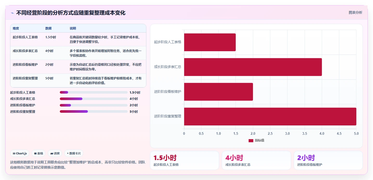Viewport: 373px width, 180px height.
Task: Click the 说明 column header
Action: (73, 28)
